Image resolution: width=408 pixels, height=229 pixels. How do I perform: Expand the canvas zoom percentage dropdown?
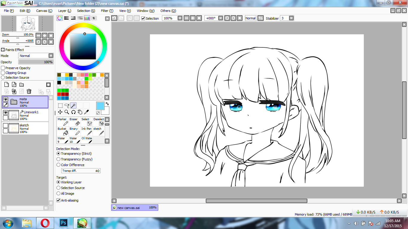pyautogui.click(x=180, y=18)
